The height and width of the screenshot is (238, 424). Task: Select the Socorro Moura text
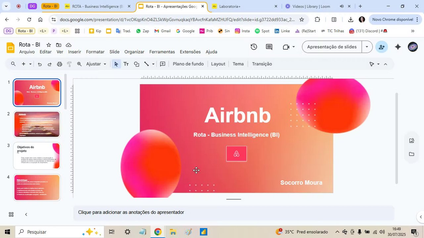coord(301,183)
